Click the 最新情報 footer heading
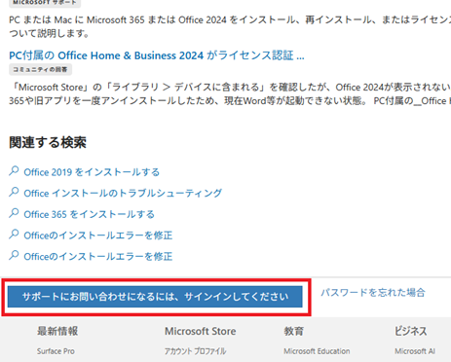Image resolution: width=451 pixels, height=362 pixels. coord(57,331)
